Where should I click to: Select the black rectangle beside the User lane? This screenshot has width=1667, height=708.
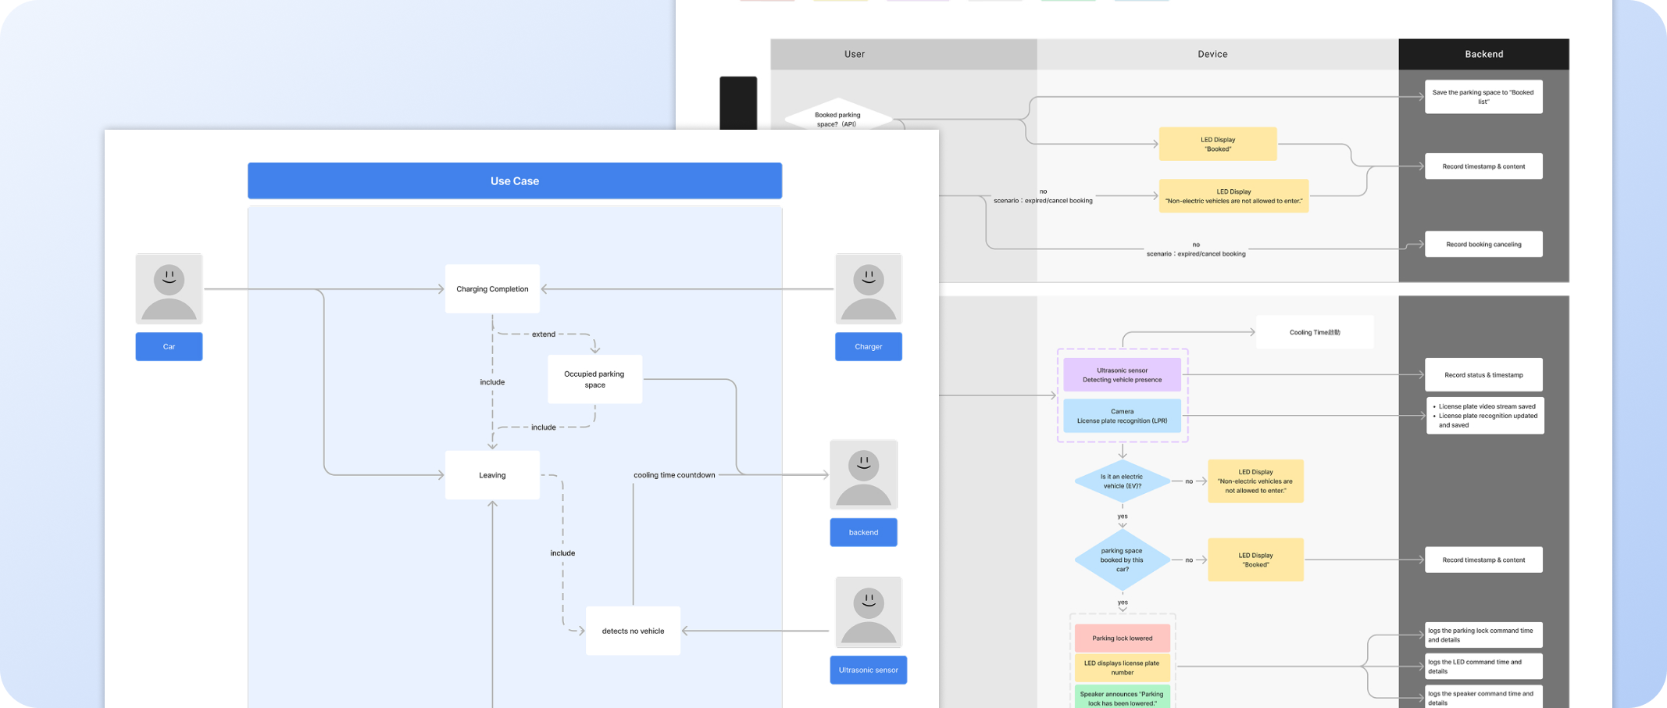click(x=738, y=103)
